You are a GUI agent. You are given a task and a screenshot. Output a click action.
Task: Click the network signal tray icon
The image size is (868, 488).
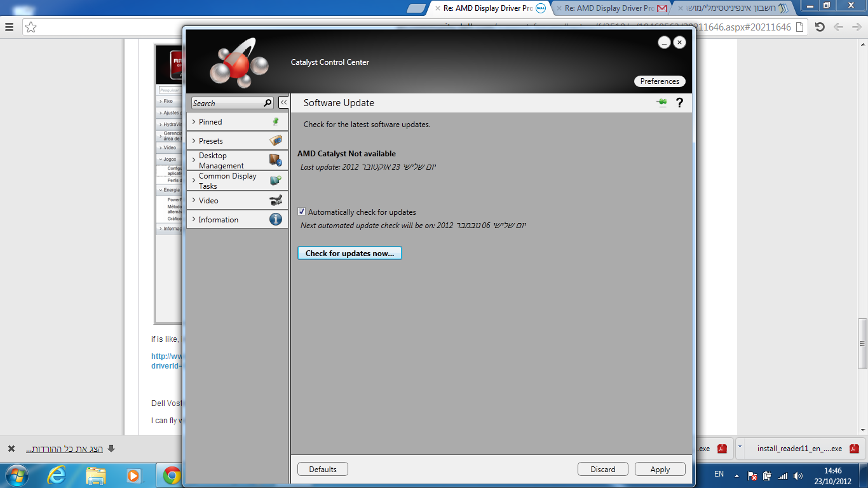(x=783, y=475)
